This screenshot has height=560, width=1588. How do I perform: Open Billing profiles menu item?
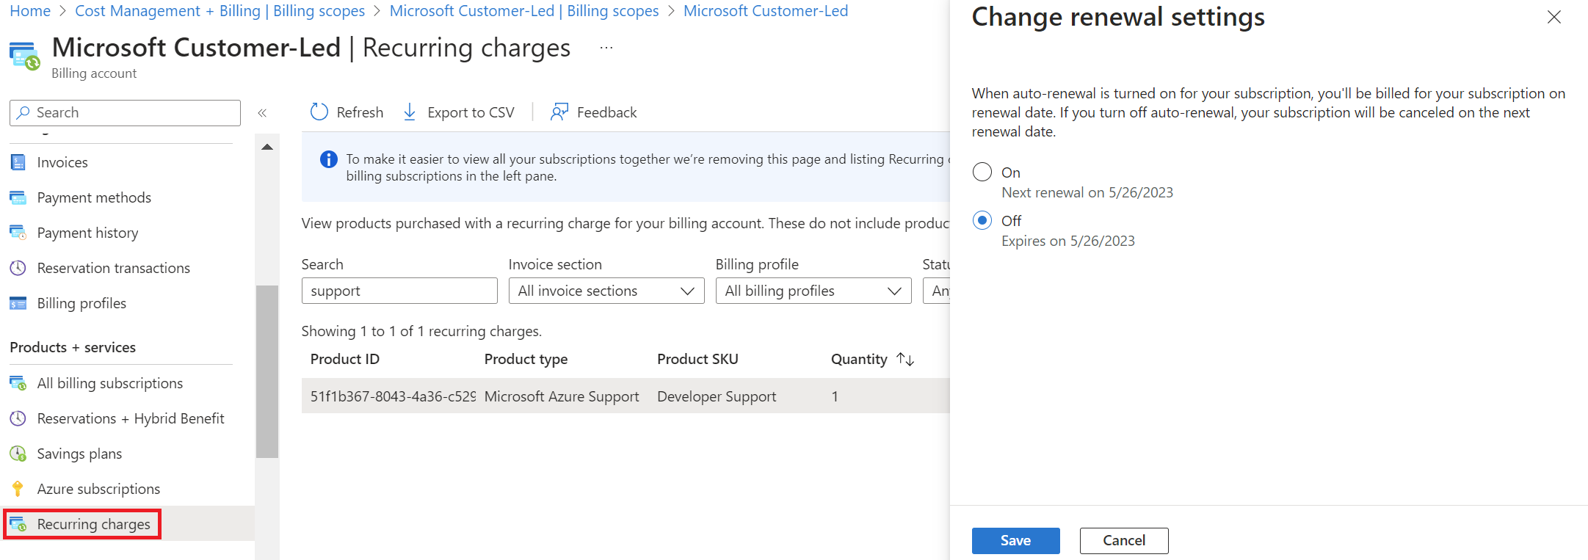pos(81,303)
